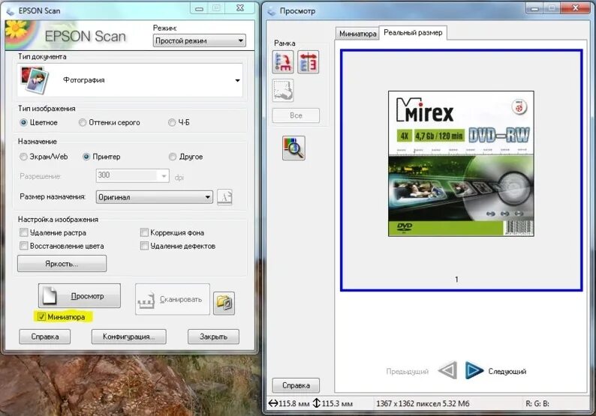Click the Сканировать button
The width and height of the screenshot is (596, 416).
tap(173, 299)
